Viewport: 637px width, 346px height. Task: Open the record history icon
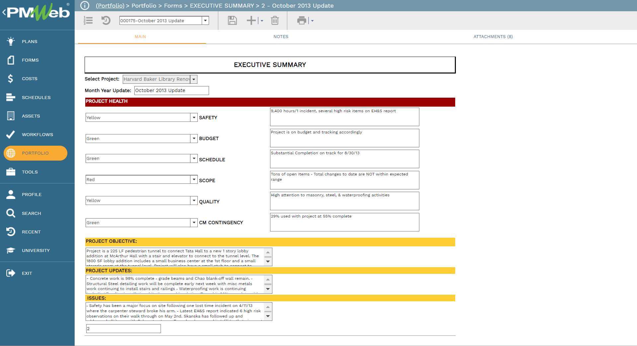tap(106, 21)
